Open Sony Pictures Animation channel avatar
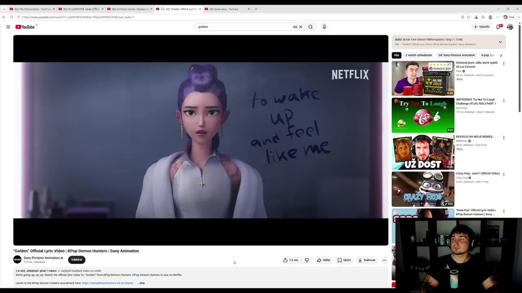Image resolution: width=522 pixels, height=293 pixels. pos(17,260)
